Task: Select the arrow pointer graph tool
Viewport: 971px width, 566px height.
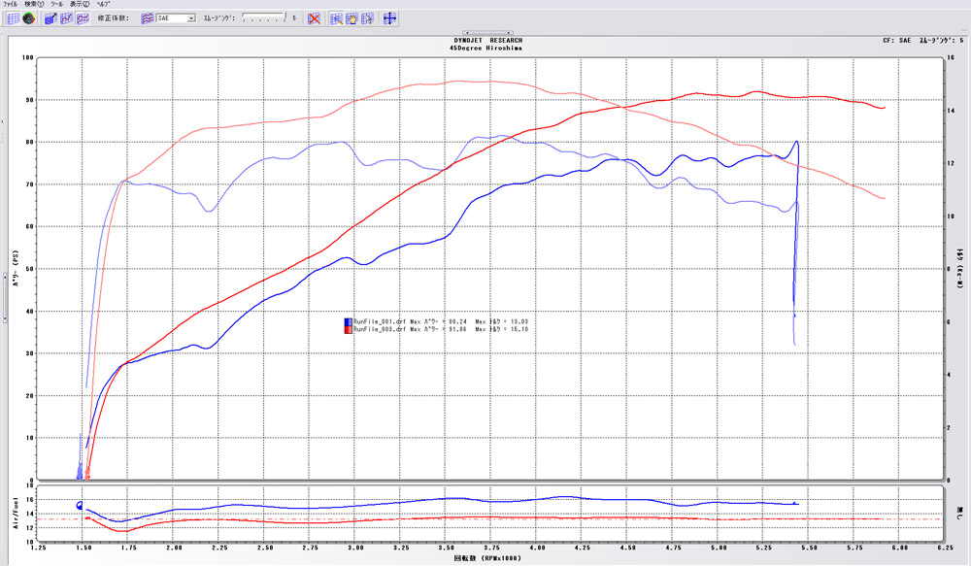Action: [x=367, y=18]
